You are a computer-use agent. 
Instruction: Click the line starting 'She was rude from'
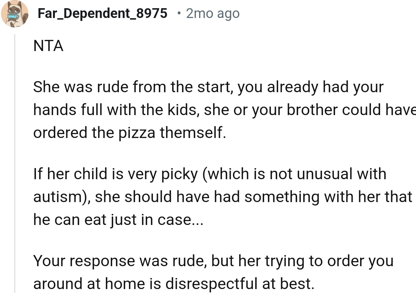[208, 88]
